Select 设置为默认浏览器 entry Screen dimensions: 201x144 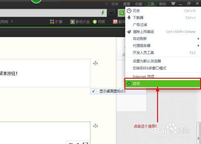pyautogui.click(x=163, y=61)
